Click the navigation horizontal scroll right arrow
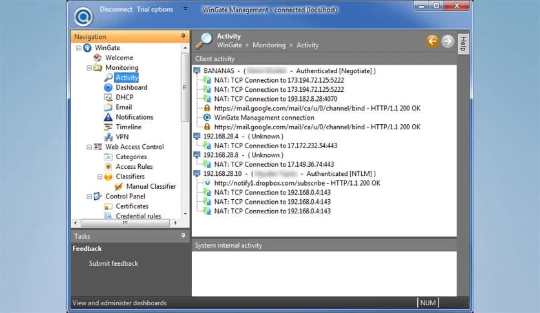 (176, 223)
